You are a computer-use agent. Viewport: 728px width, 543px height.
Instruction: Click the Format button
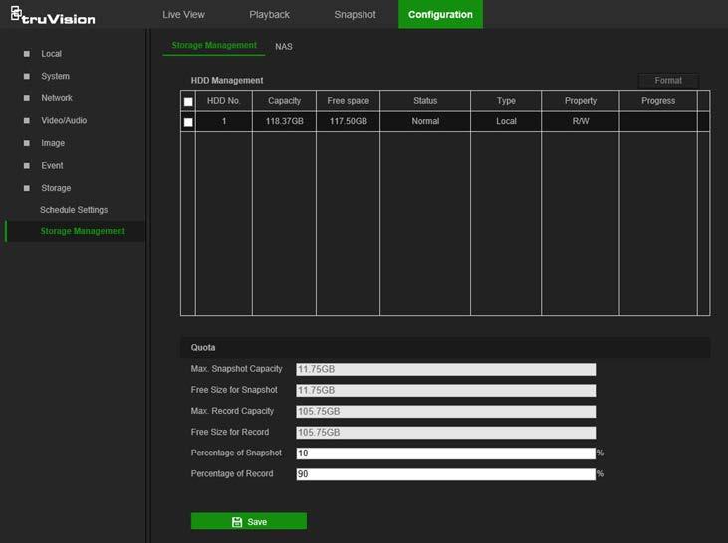(x=668, y=81)
